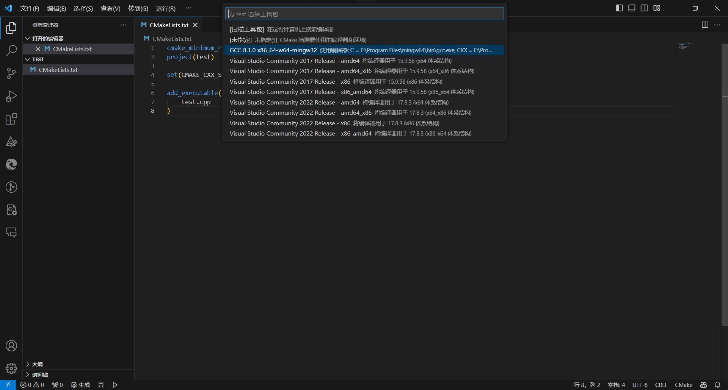
Task: Click the 生成 build button in status bar
Action: 80,385
